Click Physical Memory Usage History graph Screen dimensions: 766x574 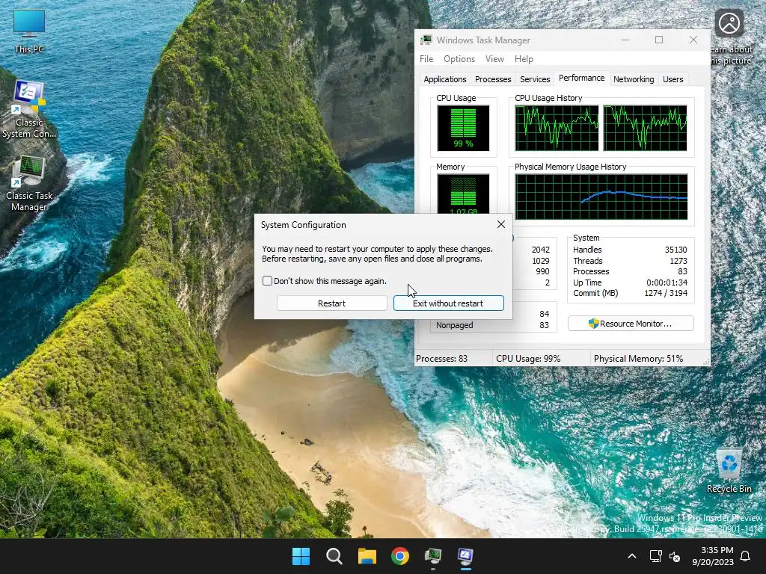(601, 197)
